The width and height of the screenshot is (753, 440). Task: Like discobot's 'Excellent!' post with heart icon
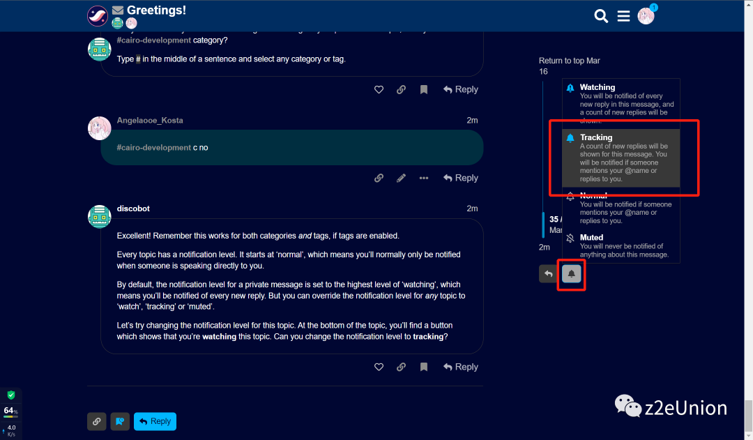(379, 367)
